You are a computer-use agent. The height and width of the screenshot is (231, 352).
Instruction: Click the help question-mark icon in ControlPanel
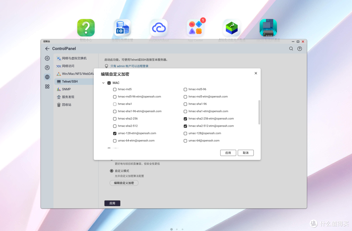pos(300,49)
